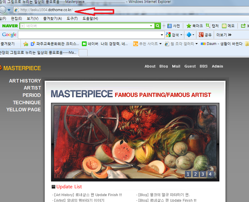The image size is (249, 202).
Task: Expand the Google toolbar 더보기 menu
Action: coord(224,35)
